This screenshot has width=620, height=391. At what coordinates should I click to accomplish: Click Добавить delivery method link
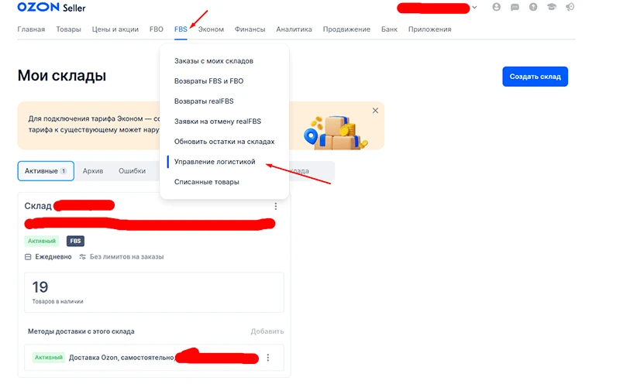coord(267,331)
